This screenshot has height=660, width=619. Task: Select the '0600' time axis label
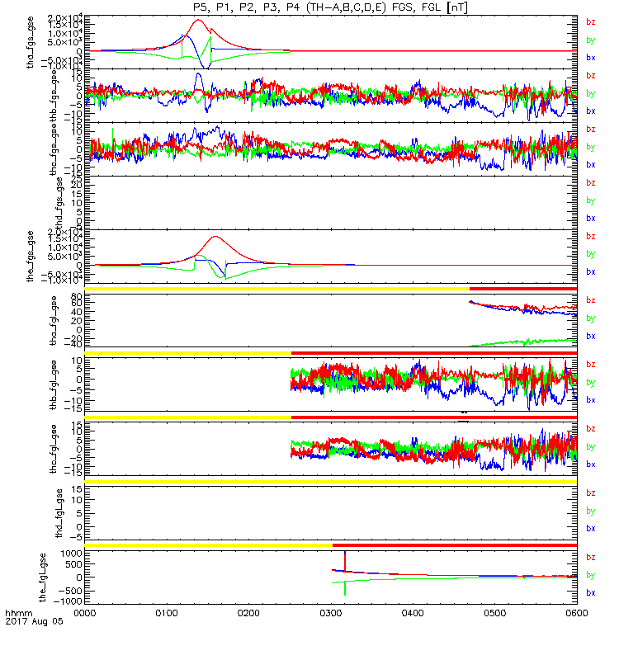[x=576, y=613]
